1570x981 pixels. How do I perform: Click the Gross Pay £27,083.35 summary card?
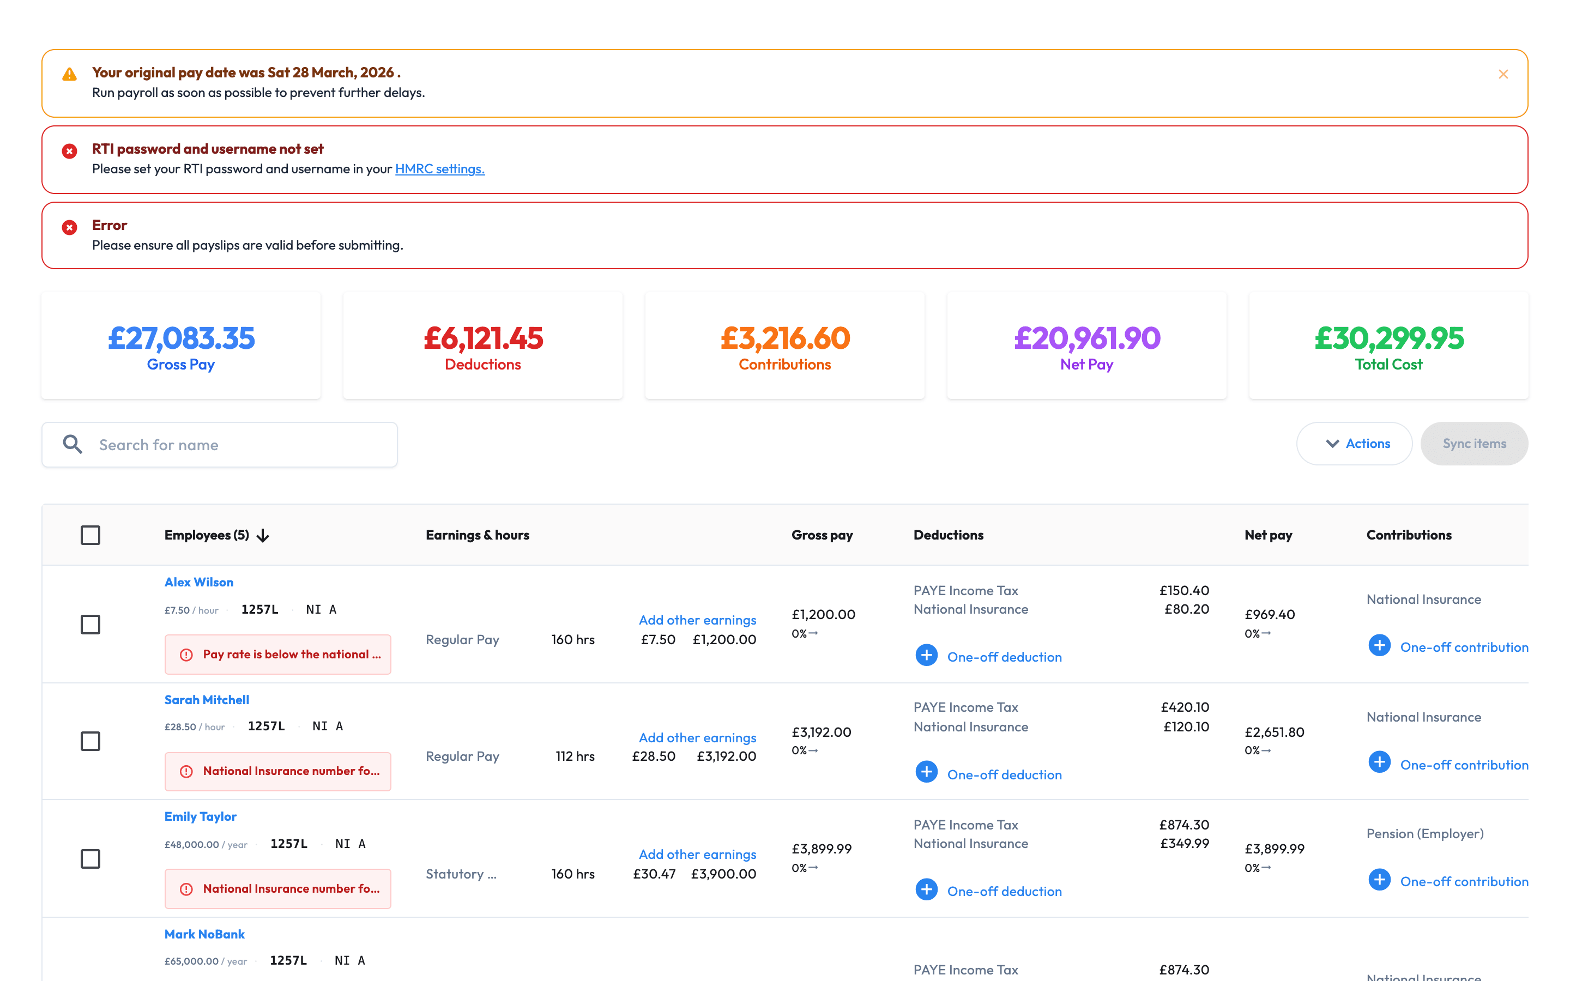(x=181, y=345)
